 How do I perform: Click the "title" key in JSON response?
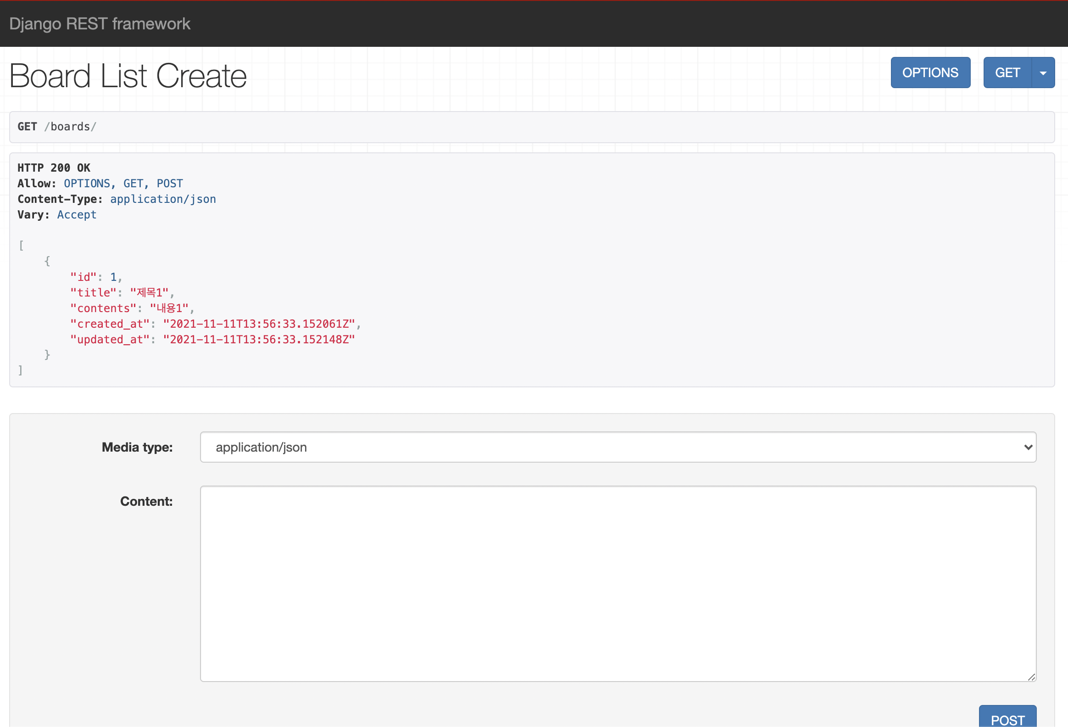tap(93, 293)
